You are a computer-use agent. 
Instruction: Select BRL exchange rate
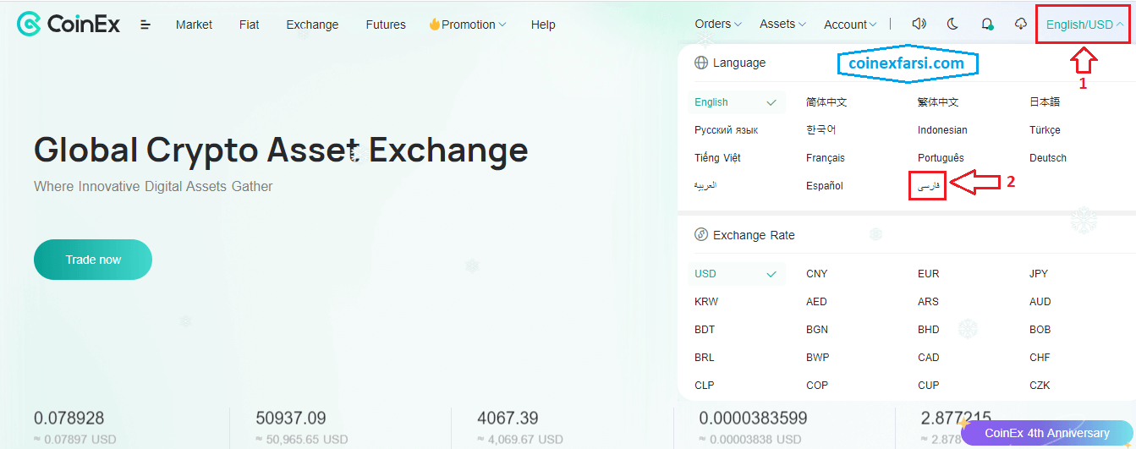705,358
